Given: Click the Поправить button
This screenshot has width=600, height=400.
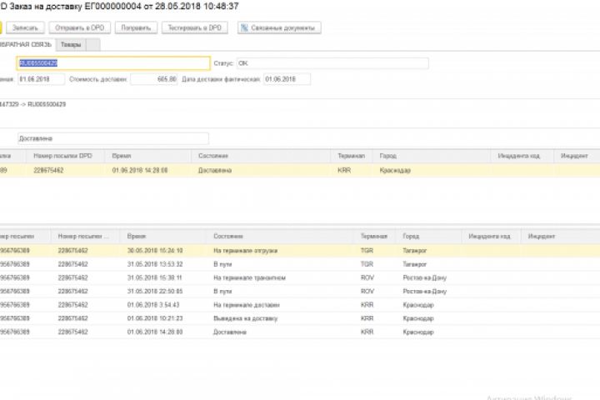Looking at the screenshot, I should pyautogui.click(x=136, y=28).
